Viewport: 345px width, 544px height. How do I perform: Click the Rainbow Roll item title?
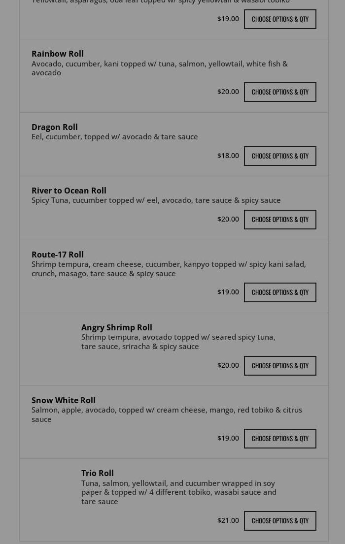(x=58, y=54)
